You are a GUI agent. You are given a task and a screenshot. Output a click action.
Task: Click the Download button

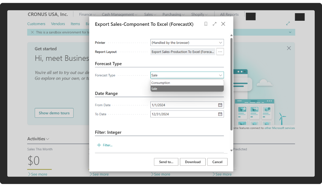tap(193, 162)
